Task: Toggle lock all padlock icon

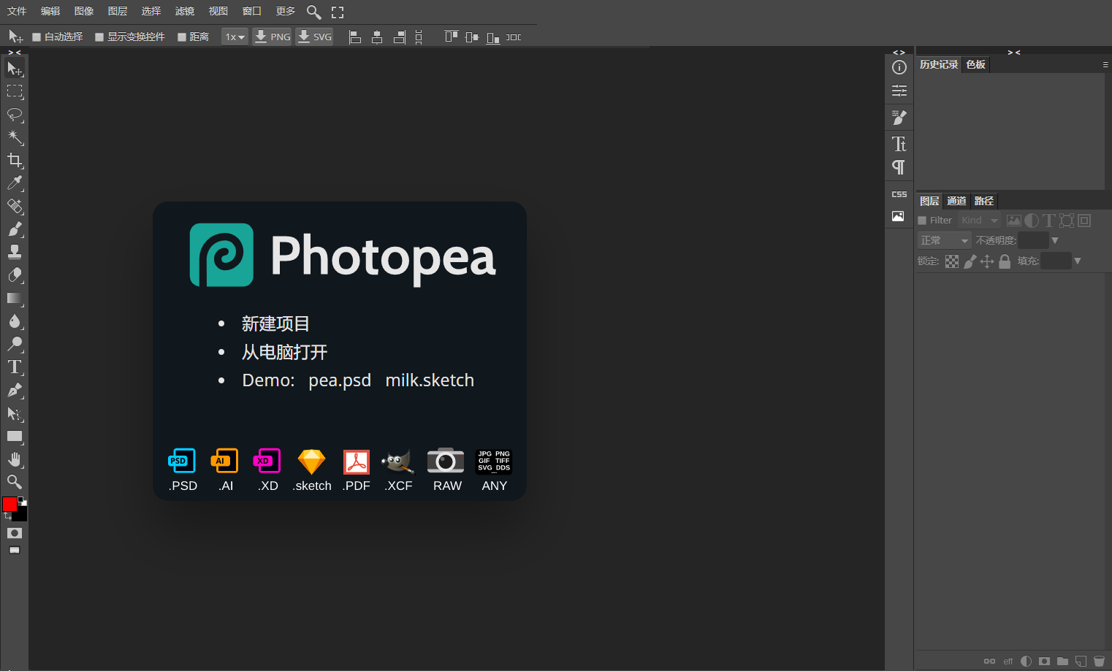Action: point(1005,261)
